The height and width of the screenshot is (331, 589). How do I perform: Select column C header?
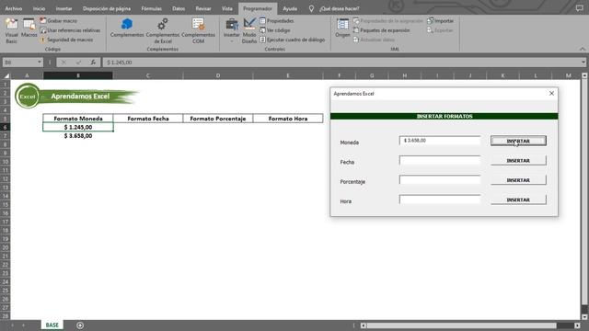[x=148, y=75]
